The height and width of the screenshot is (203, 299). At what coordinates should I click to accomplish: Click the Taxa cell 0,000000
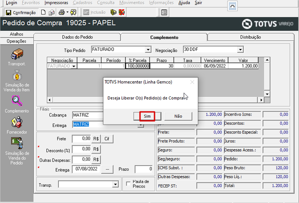coord(188,66)
